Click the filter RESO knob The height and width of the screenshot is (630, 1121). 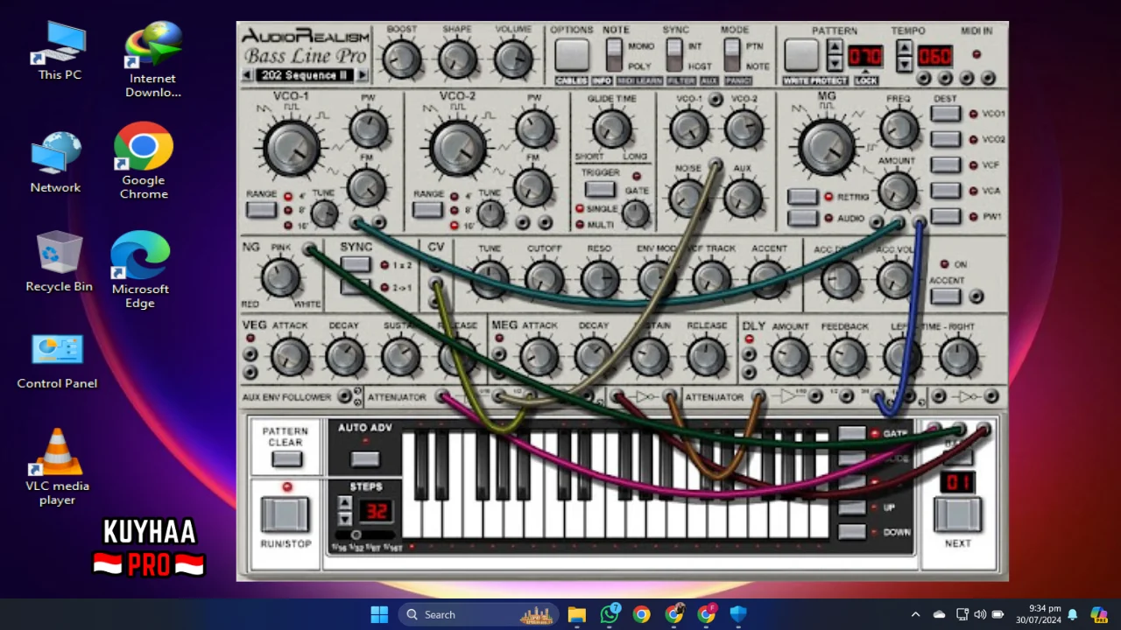click(x=600, y=278)
